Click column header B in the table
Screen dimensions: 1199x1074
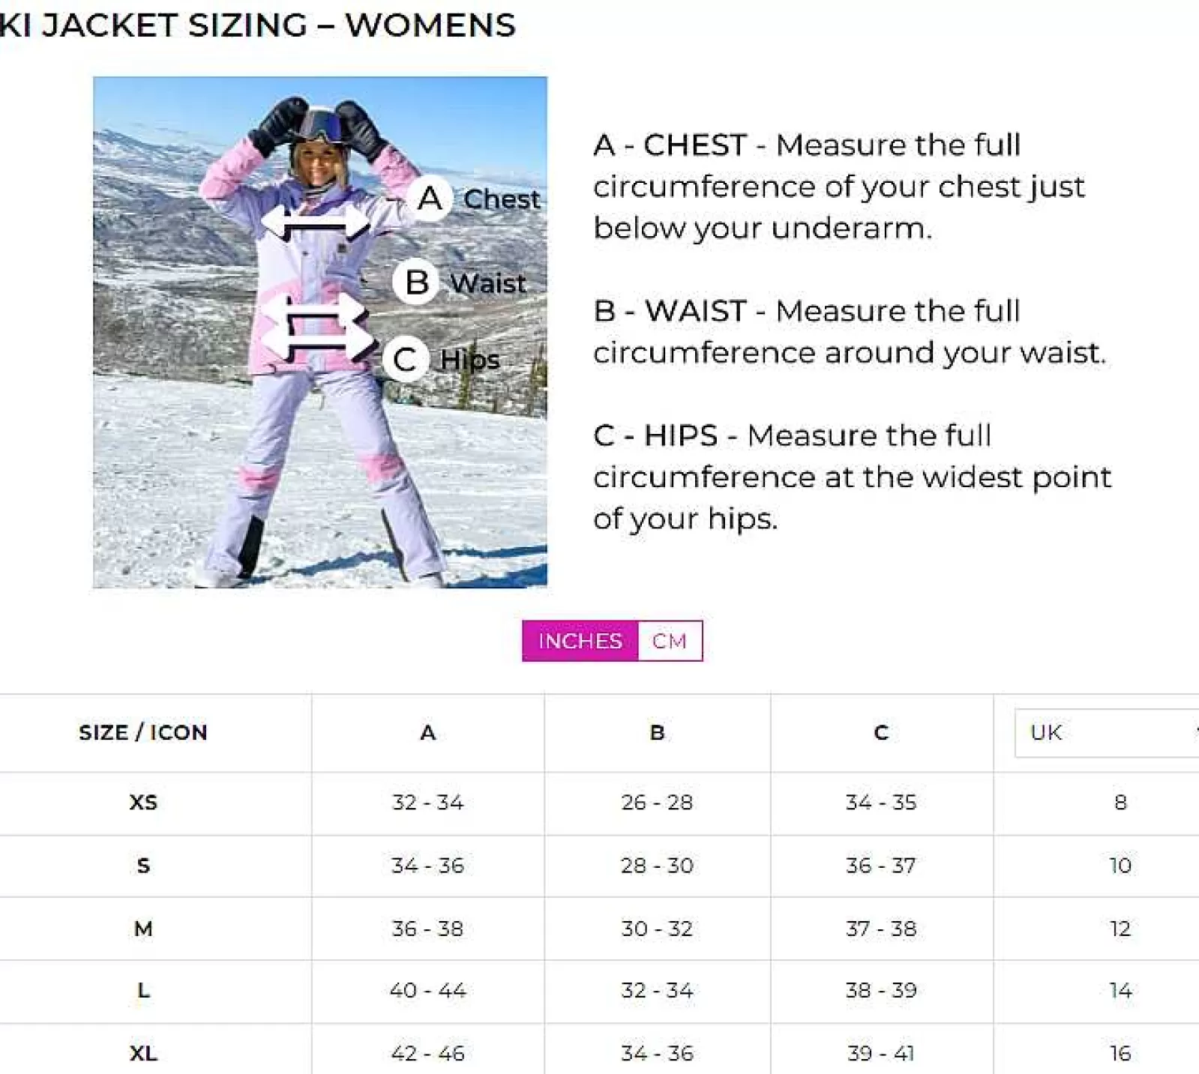[658, 732]
